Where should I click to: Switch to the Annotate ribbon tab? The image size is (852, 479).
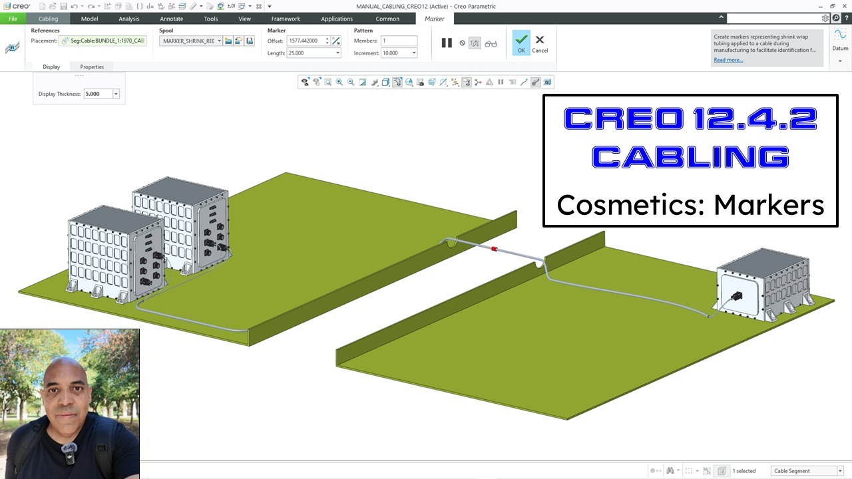171,19
